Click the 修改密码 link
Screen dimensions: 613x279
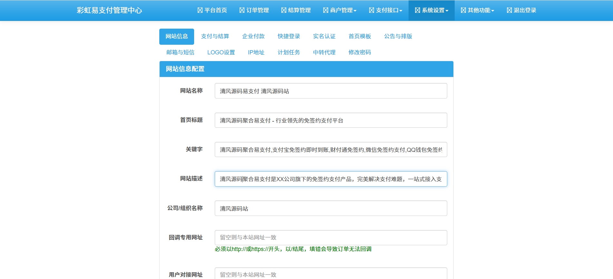pos(360,52)
